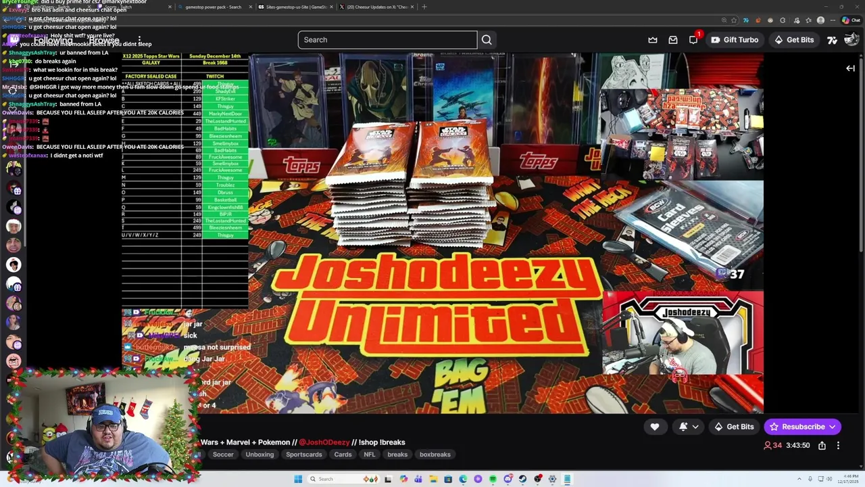Open Copilot from the taskbar
Screen dimensions: 865x487
pos(403,479)
